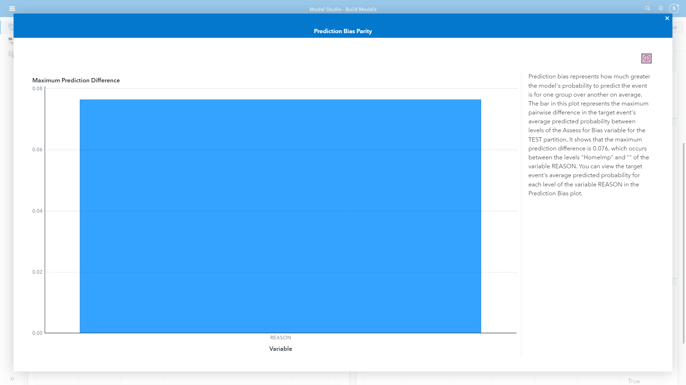Click the search magnifier icon
Image resolution: width=686 pixels, height=385 pixels.
pyautogui.click(x=647, y=8)
